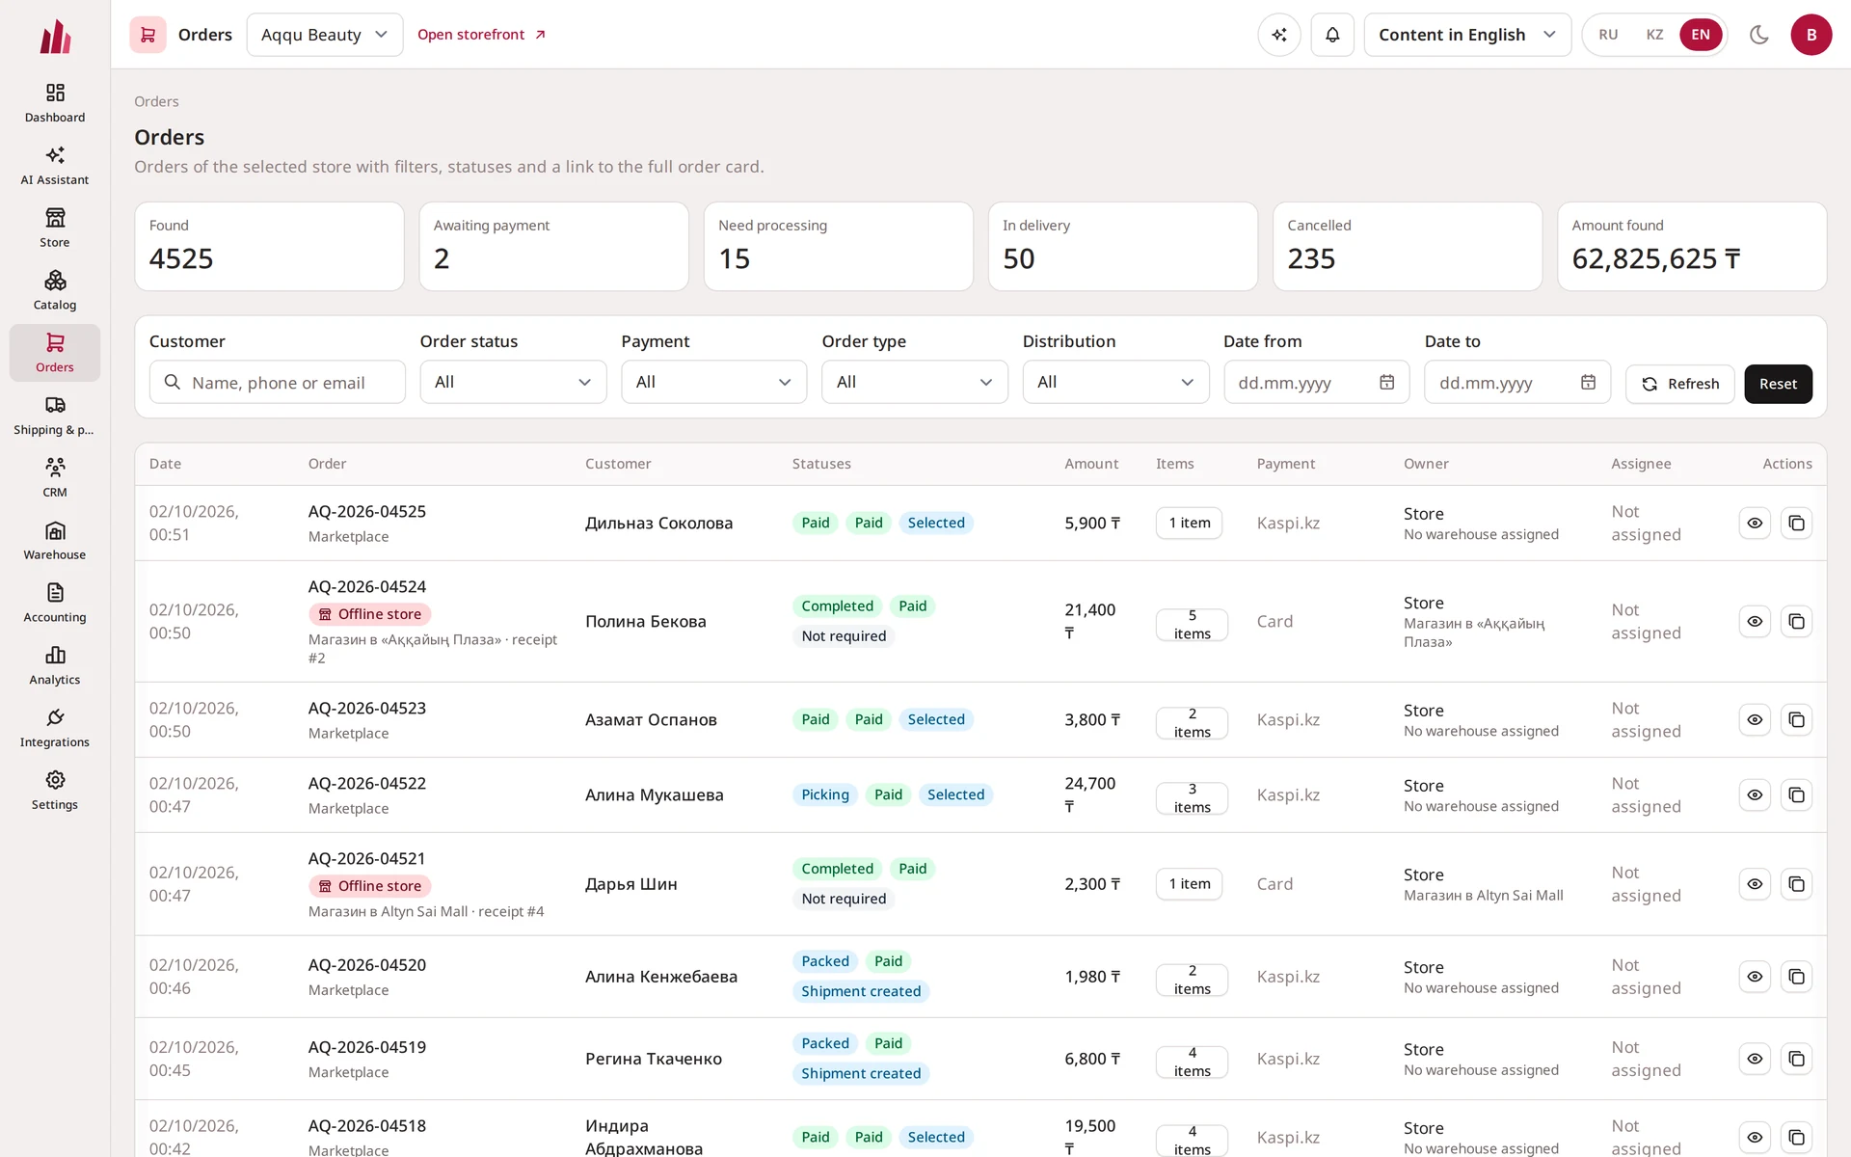
Task: Click the AI sparkle icon in header
Action: 1279,35
